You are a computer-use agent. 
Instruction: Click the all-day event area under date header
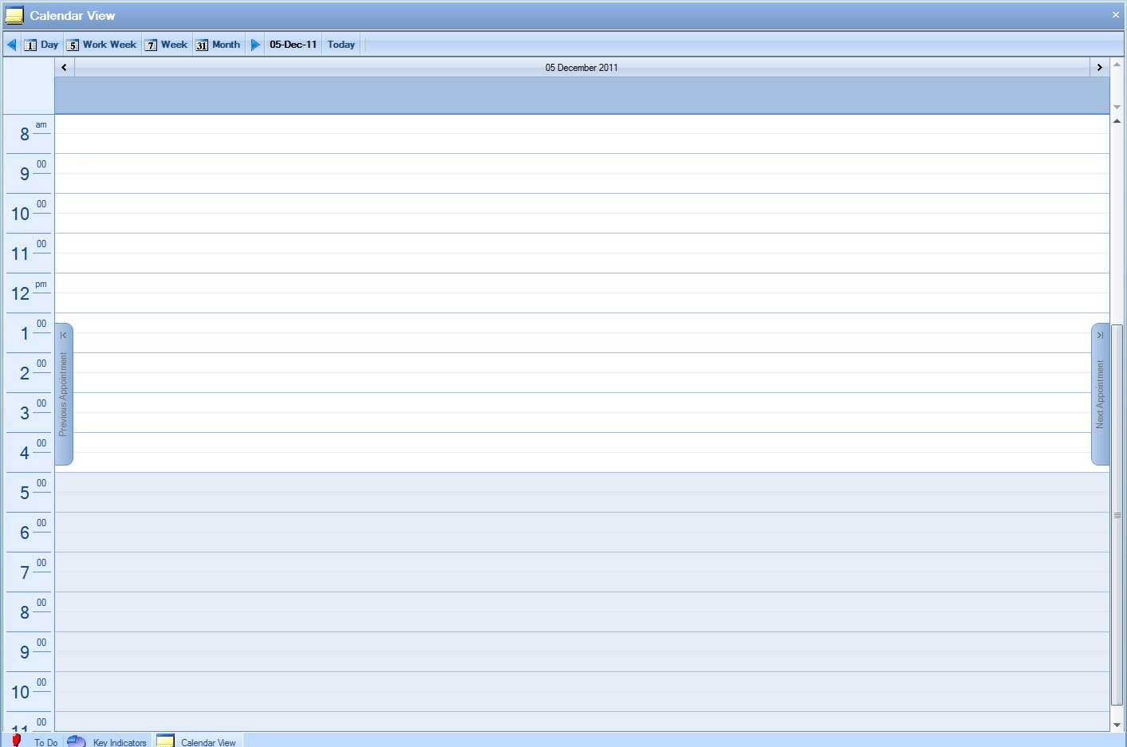pyautogui.click(x=581, y=96)
